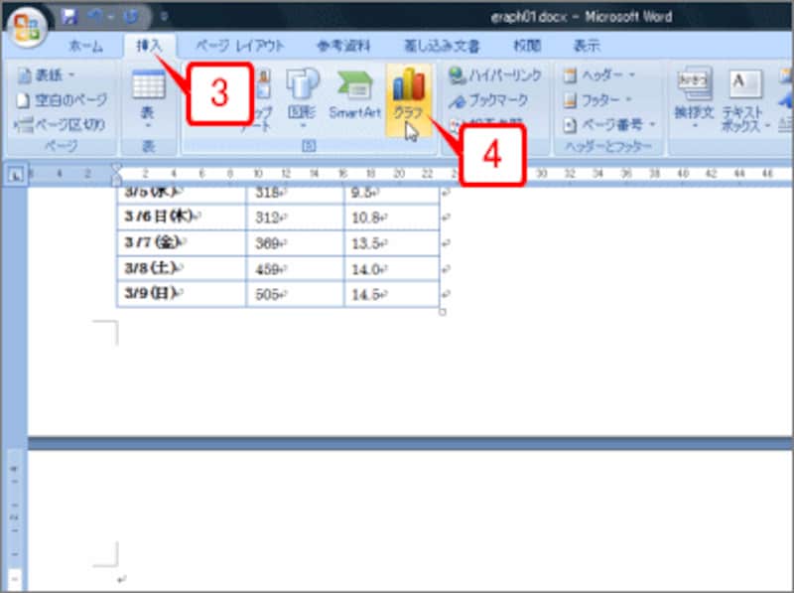794x593 pixels.
Task: Insert a SmartArt graphic
Action: click(354, 96)
